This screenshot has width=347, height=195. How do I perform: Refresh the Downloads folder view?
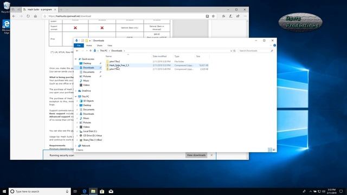[235, 51]
